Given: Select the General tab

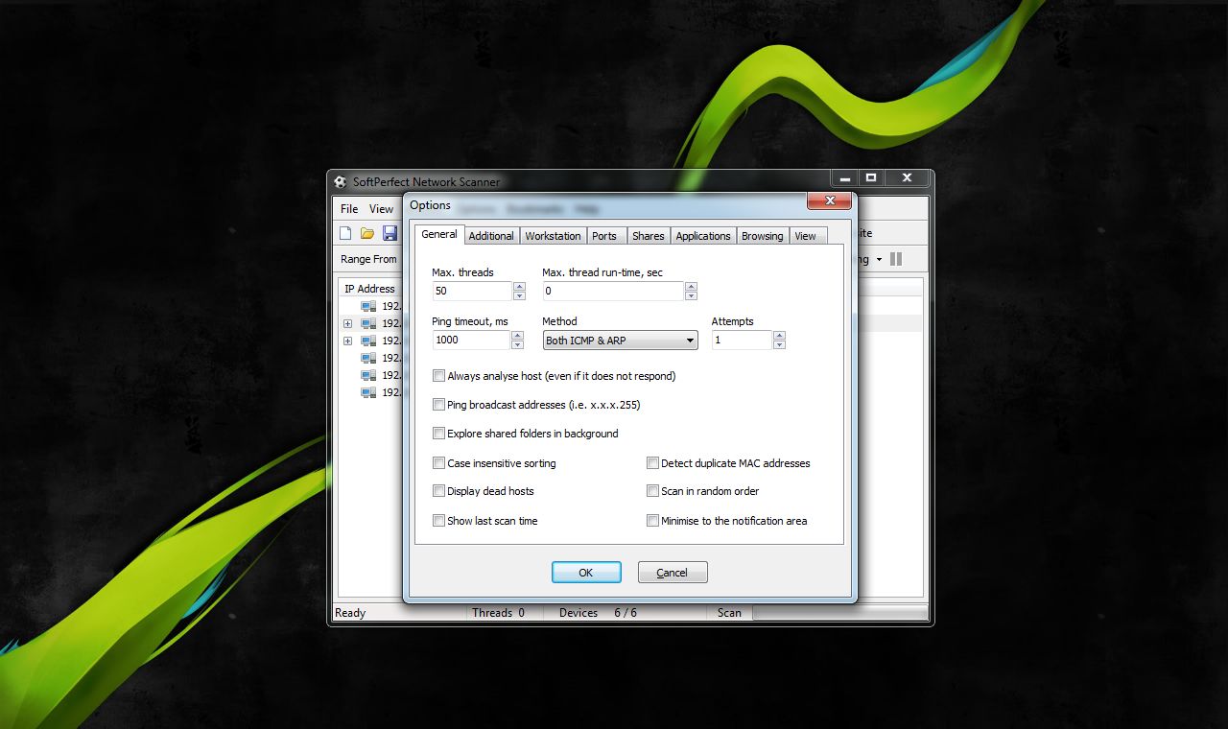Looking at the screenshot, I should click(439, 234).
